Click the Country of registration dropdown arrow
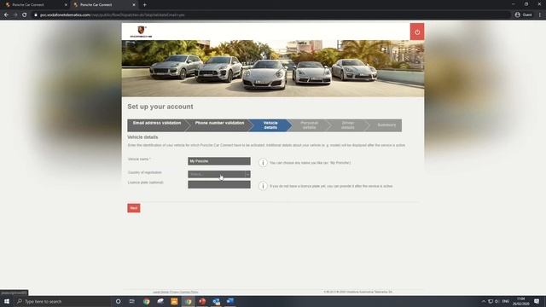Screen dimensions: 546x307 (x=247, y=174)
